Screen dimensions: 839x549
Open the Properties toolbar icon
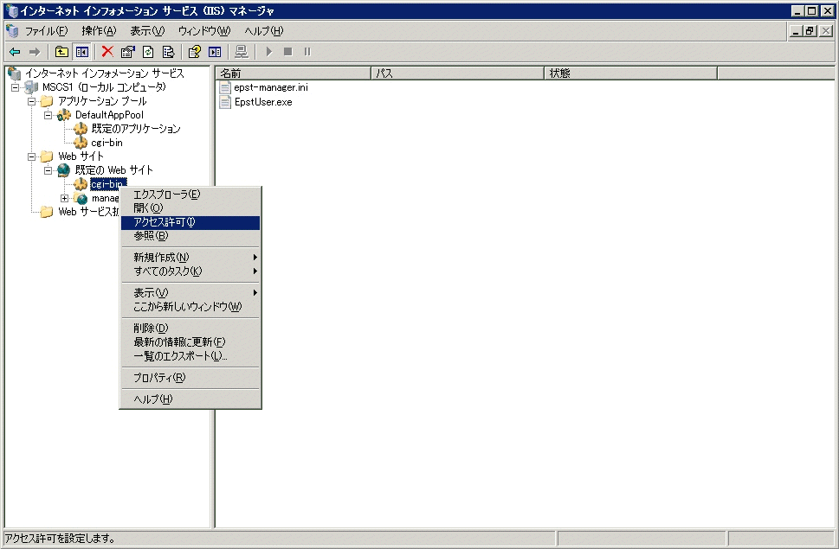127,52
